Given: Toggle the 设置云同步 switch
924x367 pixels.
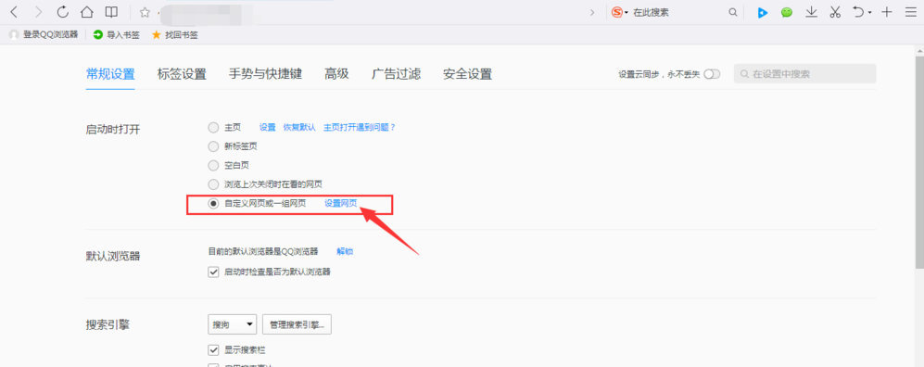Looking at the screenshot, I should coord(712,74).
